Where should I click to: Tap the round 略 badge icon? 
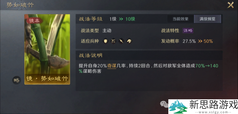(x=16, y=80)
